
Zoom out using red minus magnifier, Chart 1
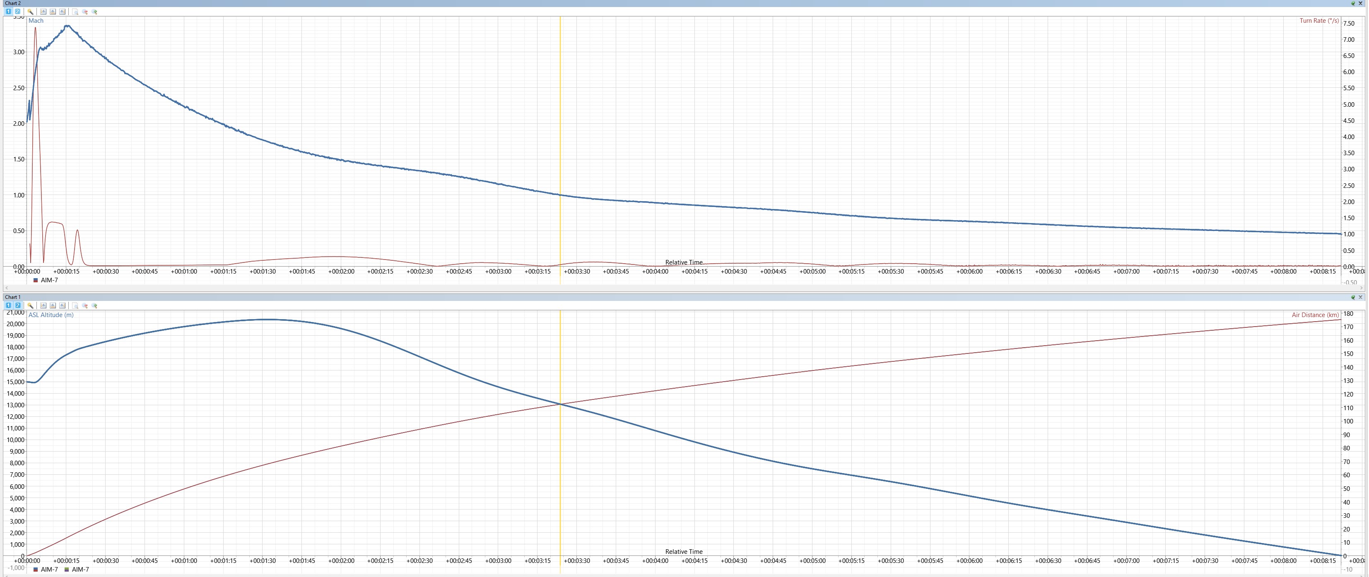[x=84, y=305]
